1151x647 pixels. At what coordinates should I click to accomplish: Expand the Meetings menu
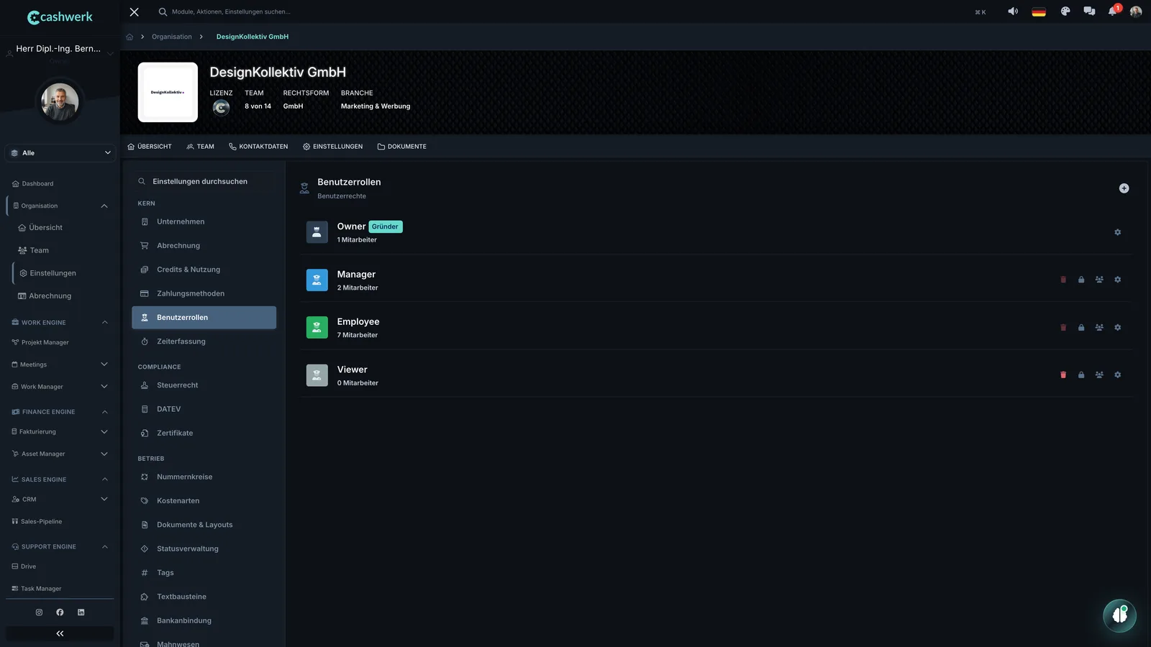[104, 364]
